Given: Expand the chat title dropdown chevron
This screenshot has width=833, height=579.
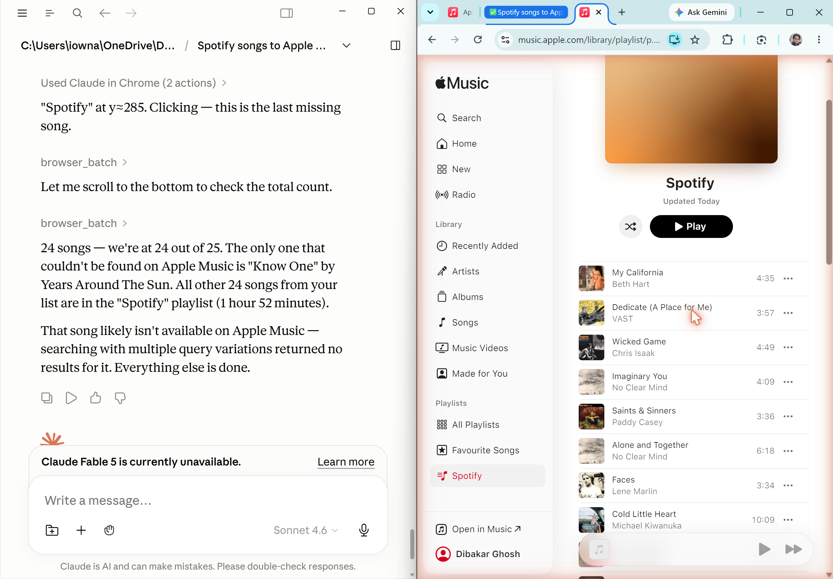Looking at the screenshot, I should click(x=346, y=45).
